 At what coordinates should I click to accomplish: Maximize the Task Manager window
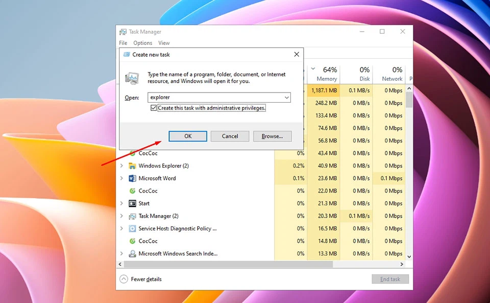(x=382, y=32)
